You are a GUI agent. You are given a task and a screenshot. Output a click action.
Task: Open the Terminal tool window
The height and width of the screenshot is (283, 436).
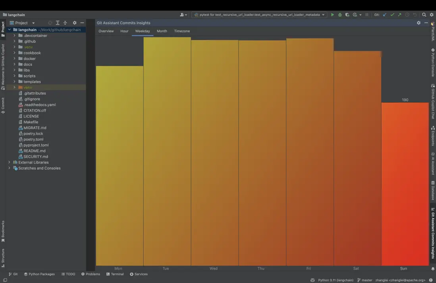coord(115,274)
